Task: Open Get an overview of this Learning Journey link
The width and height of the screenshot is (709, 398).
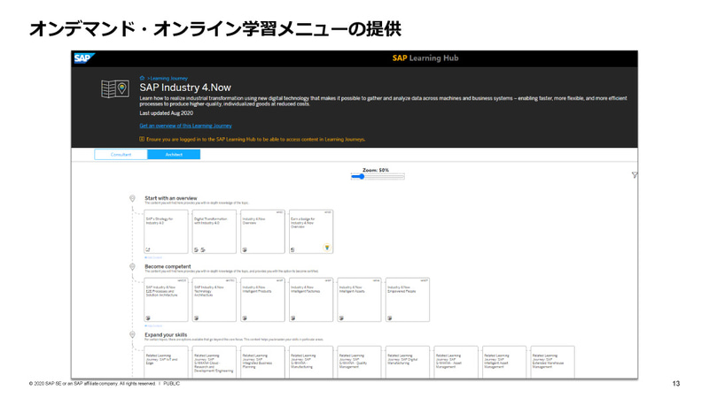Action: (185, 126)
